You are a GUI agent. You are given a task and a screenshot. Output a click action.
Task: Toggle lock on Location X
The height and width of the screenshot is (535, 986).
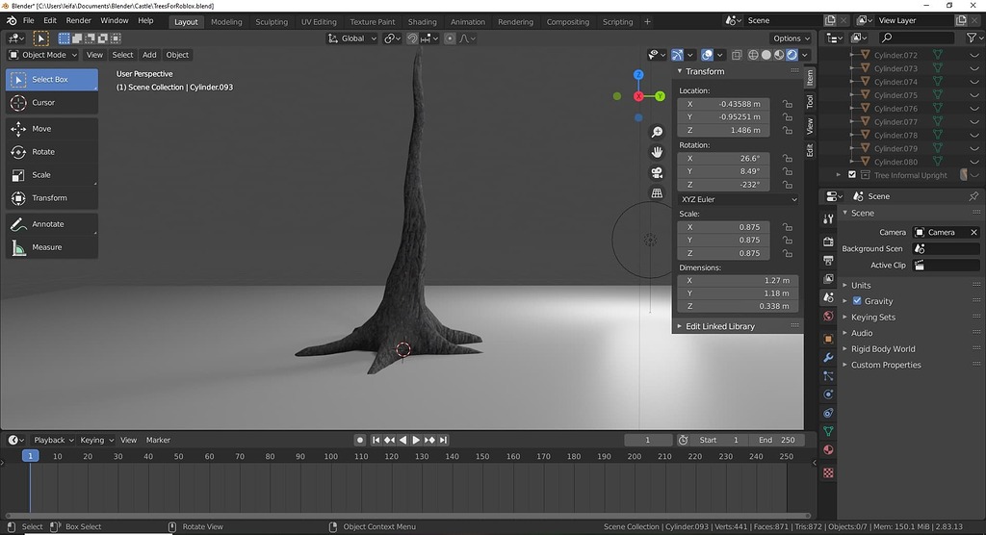click(x=788, y=104)
